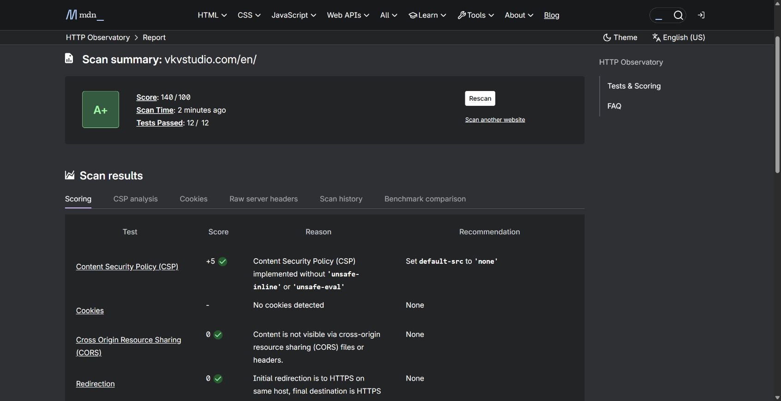Expand the JavaScript menu

pyautogui.click(x=294, y=15)
